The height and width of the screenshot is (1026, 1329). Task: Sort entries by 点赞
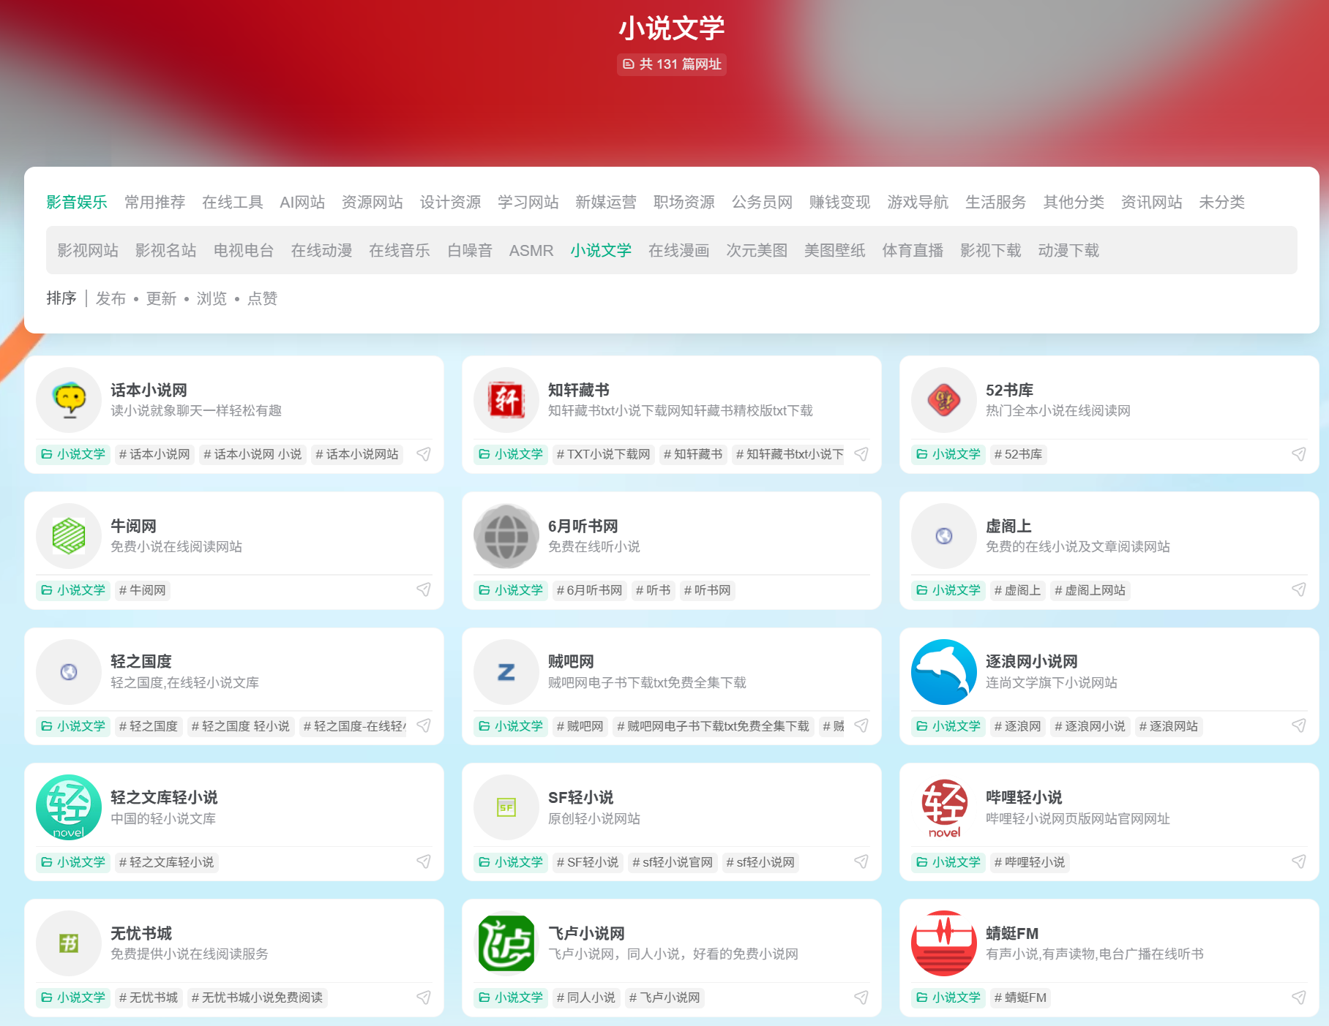click(x=263, y=298)
